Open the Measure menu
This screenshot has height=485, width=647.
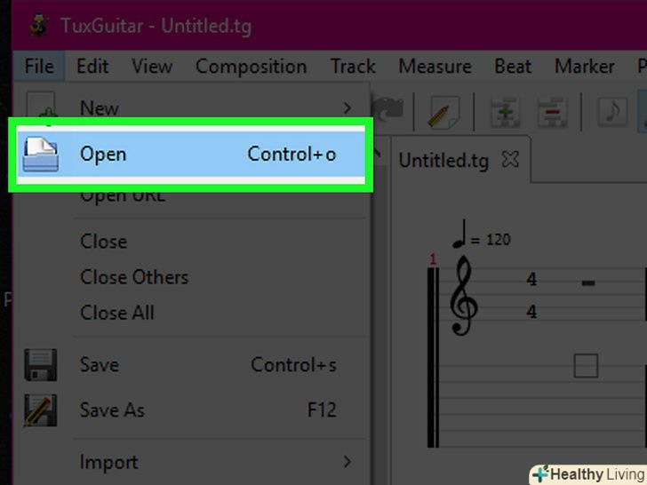pyautogui.click(x=435, y=67)
